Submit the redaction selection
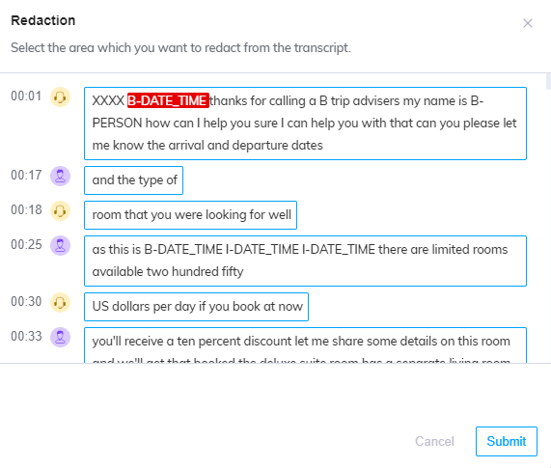Viewport: 551px width, 468px height. (506, 441)
